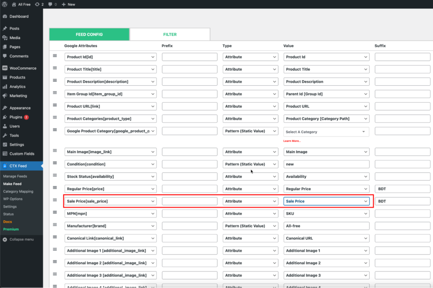Click Condition value field containing new
433x288 pixels.
click(326, 164)
